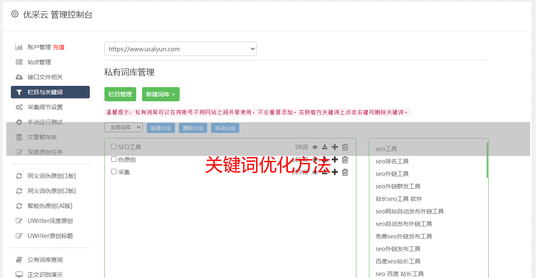
Task: Click the gears icon for 采集细节设置
Action: (x=19, y=107)
